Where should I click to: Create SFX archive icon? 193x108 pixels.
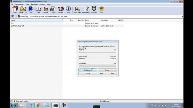(x=101, y=10)
